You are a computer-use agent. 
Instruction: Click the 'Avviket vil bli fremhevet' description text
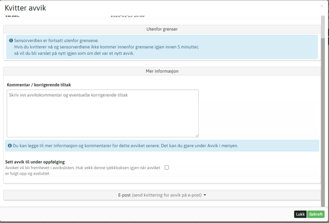point(82,168)
